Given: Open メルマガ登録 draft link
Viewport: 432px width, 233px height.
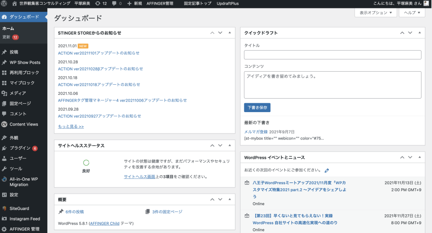Looking at the screenshot, I should [256, 132].
